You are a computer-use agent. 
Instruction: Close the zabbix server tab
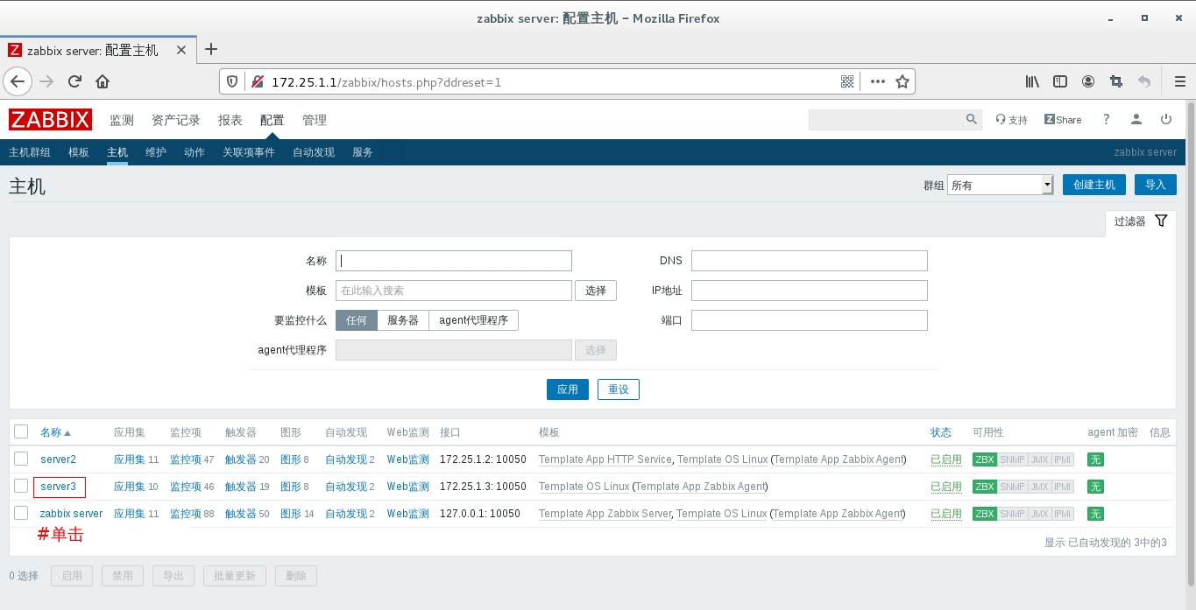point(181,50)
